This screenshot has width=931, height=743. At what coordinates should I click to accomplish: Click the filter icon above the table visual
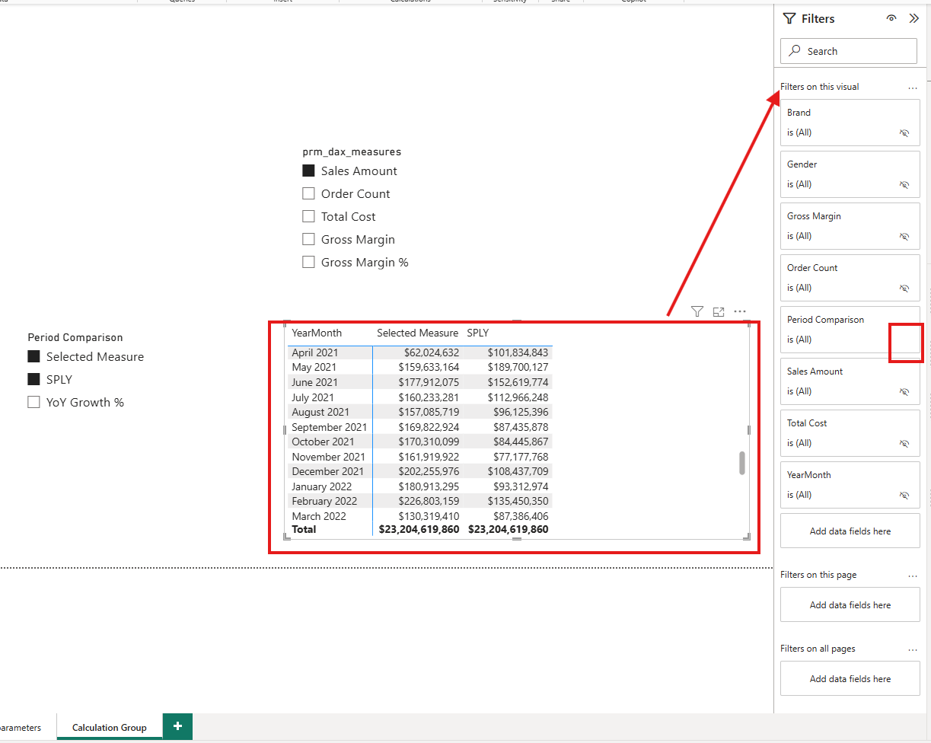point(697,311)
